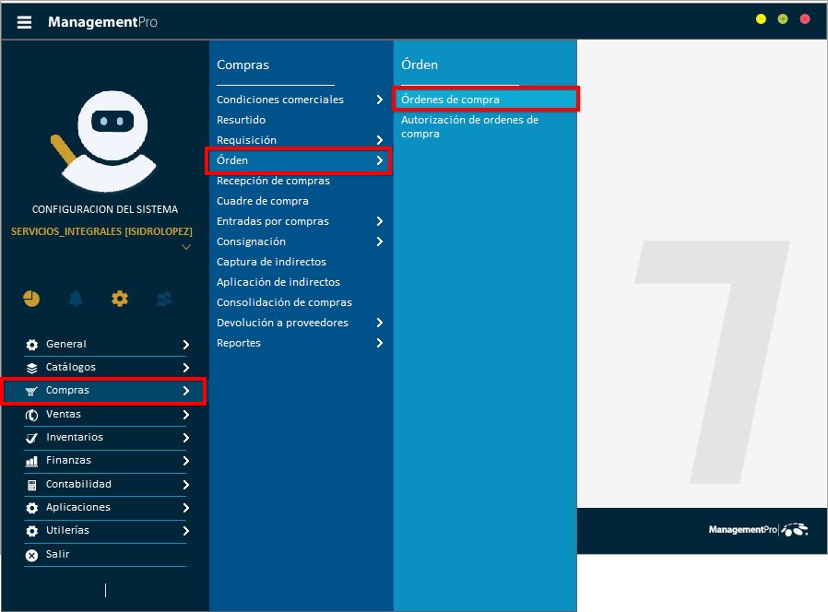The image size is (828, 612).
Task: Click the Ventas icon
Action: pos(31,415)
